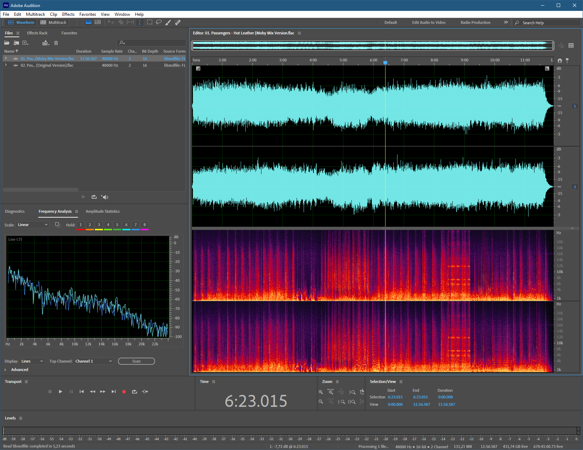This screenshot has height=450, width=583.
Task: Expand the 01. Pas...(Moby Mix Version.flac row
Action: tap(6, 59)
